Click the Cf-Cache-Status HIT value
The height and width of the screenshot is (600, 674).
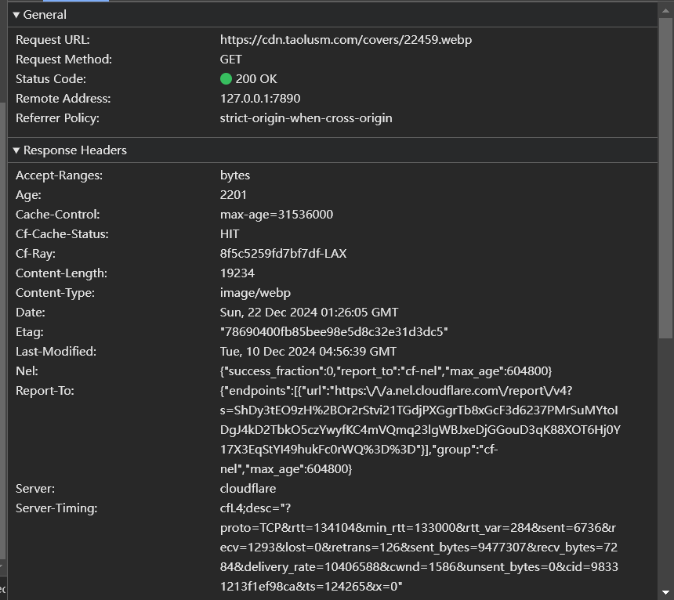point(230,234)
